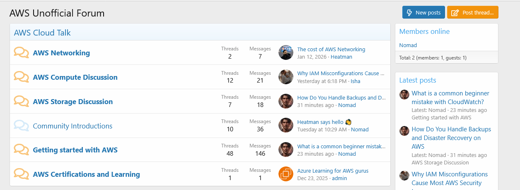Click the Members online heading
520x190 pixels.
click(424, 31)
